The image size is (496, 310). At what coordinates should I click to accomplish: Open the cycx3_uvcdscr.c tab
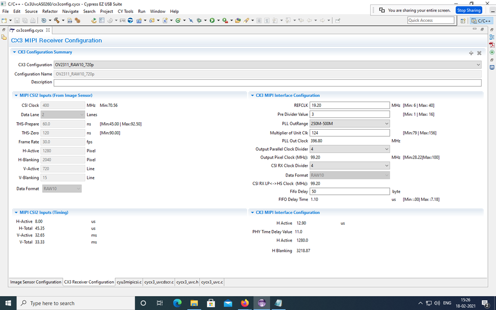coord(159,282)
